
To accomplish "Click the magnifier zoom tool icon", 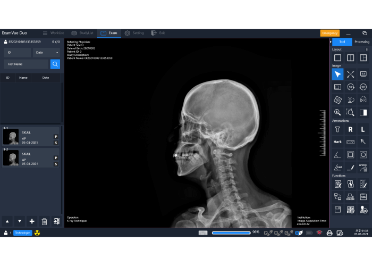I will click(x=337, y=112).
